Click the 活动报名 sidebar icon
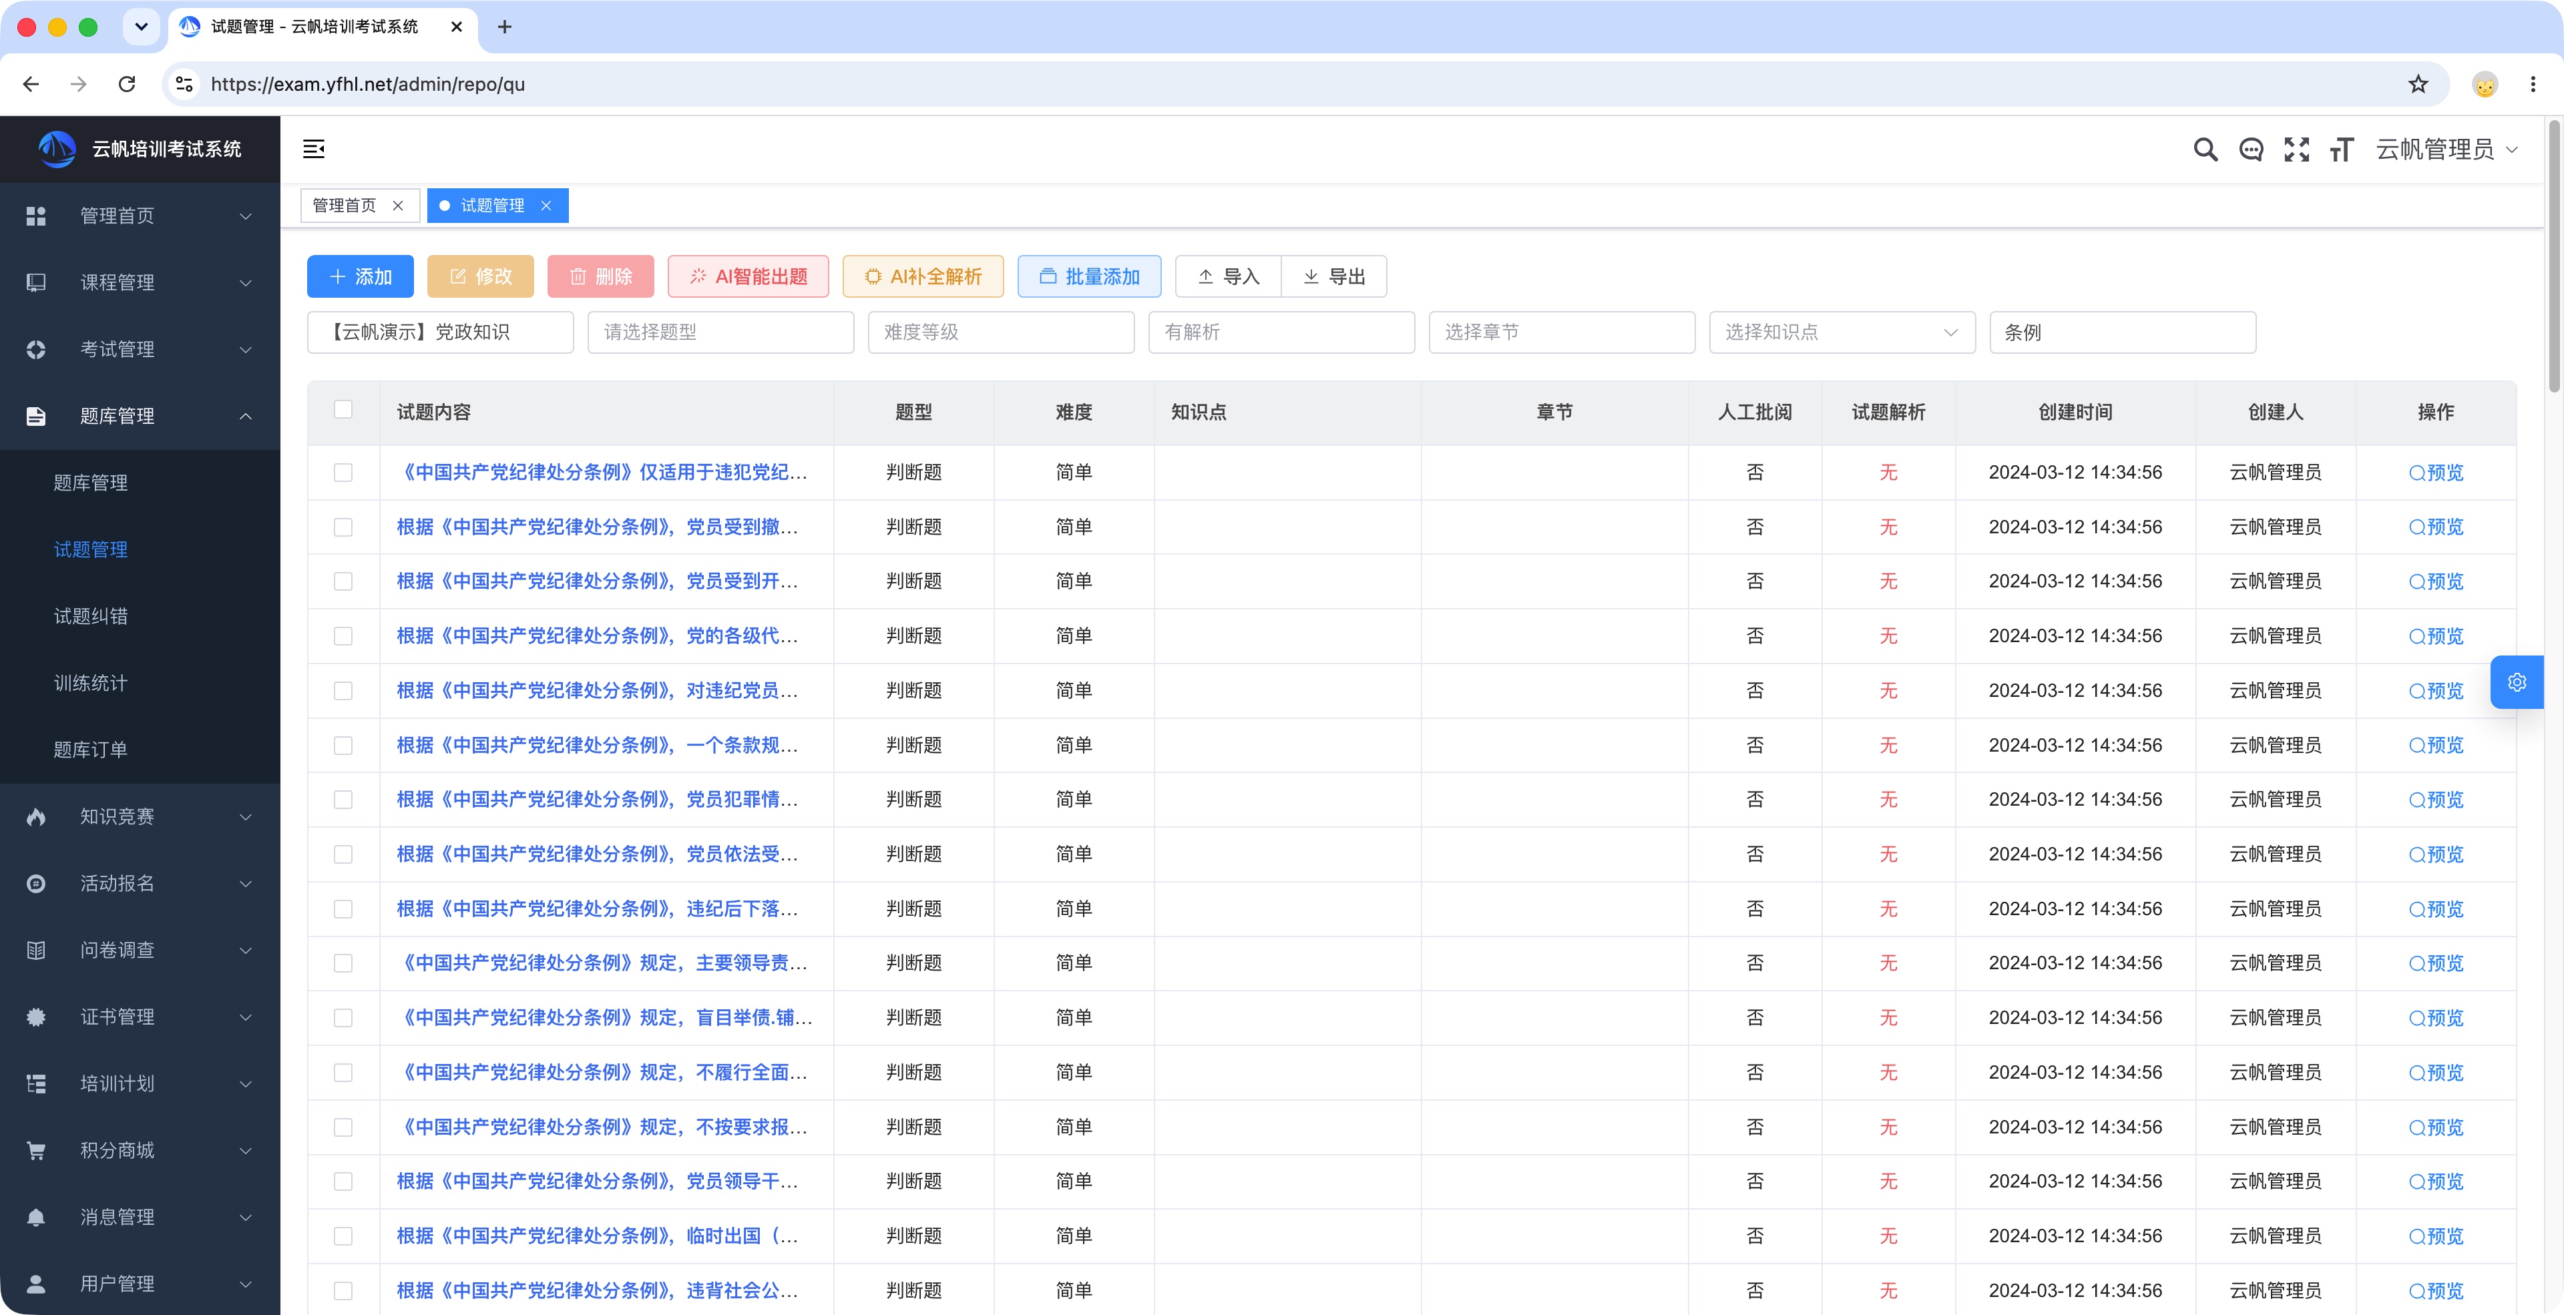Screen dimensions: 2564x1315 click(36, 883)
